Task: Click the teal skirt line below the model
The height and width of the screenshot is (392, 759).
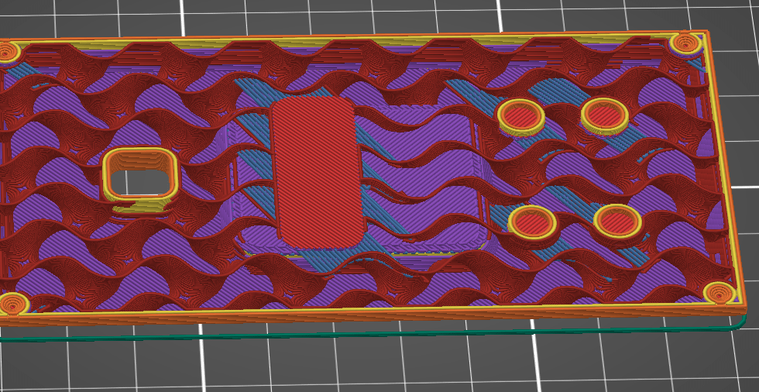Action: click(387, 335)
